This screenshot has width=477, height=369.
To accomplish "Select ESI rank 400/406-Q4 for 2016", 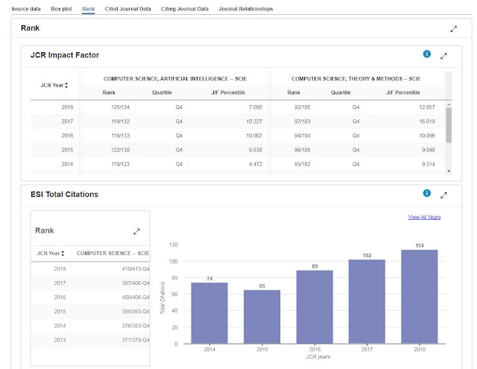I will coord(136,297).
